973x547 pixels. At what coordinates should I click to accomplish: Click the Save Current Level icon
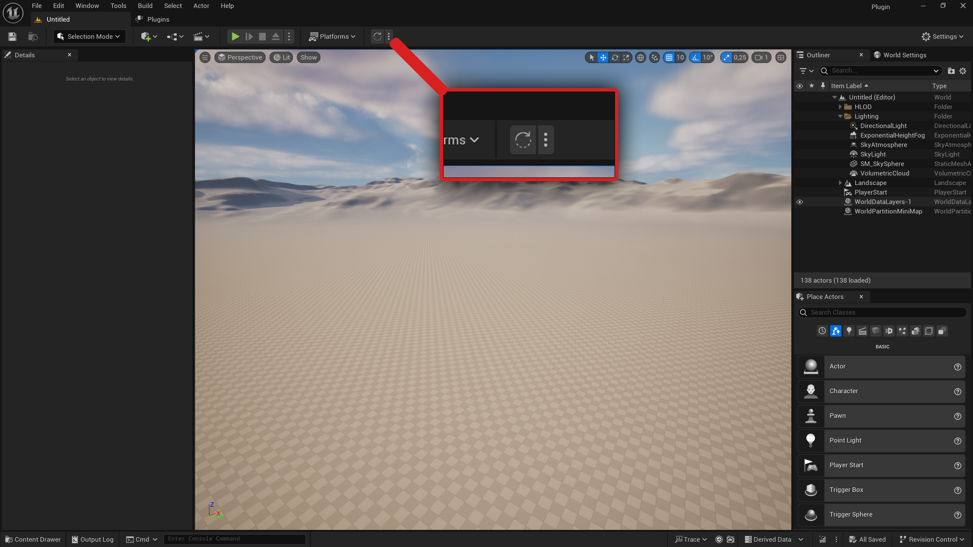11,36
